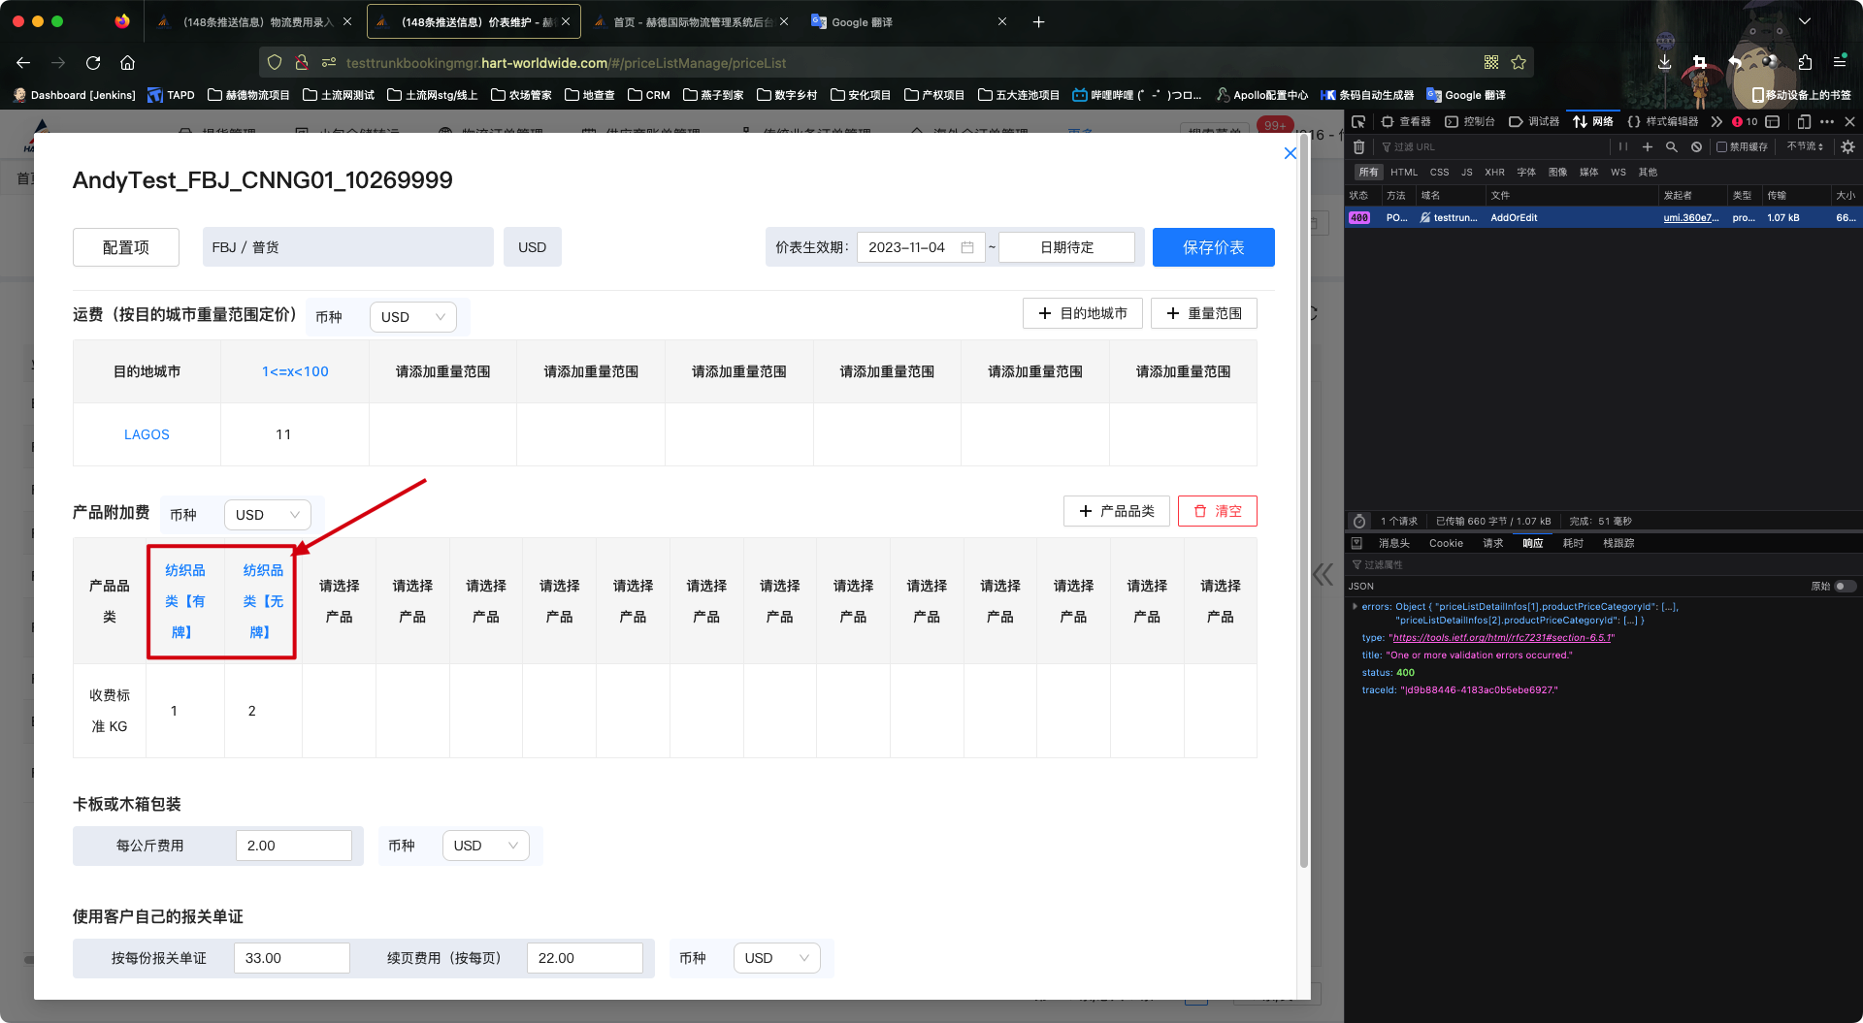Image resolution: width=1863 pixels, height=1023 pixels.
Task: Open the responsive design mode icon
Action: [1804, 121]
